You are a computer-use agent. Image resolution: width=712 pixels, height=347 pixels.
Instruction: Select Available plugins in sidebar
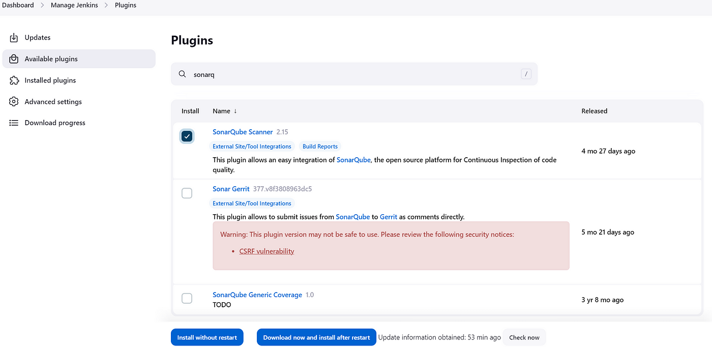point(79,59)
